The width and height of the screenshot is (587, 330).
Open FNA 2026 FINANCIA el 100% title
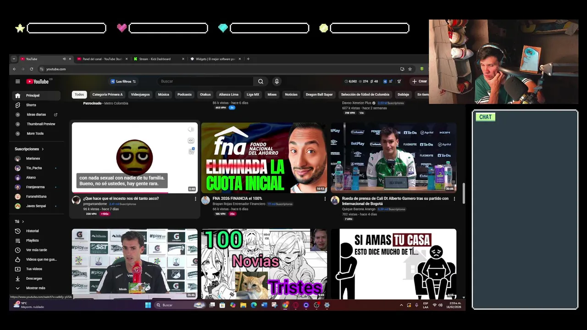click(237, 198)
